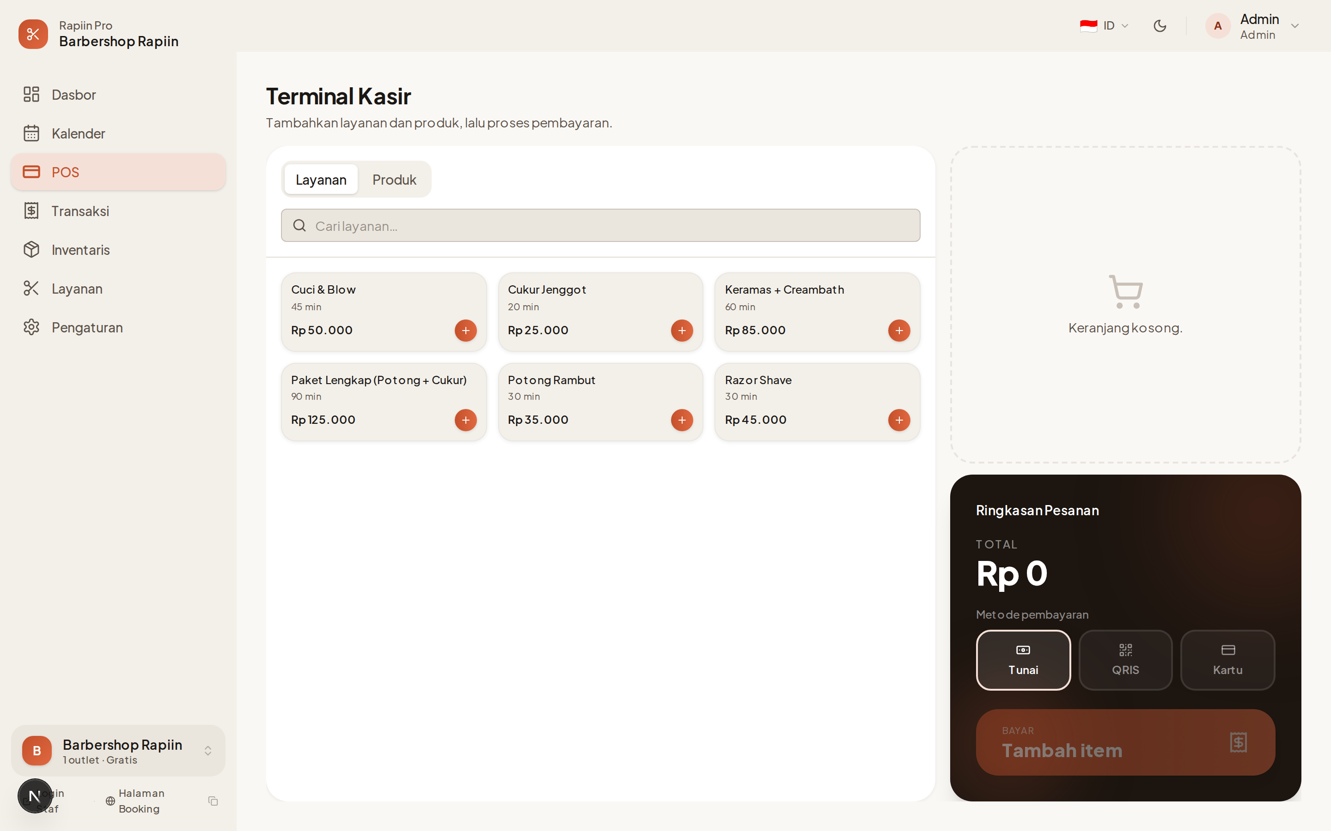
Task: Add Cuci & Blow service to cart
Action: tap(465, 330)
